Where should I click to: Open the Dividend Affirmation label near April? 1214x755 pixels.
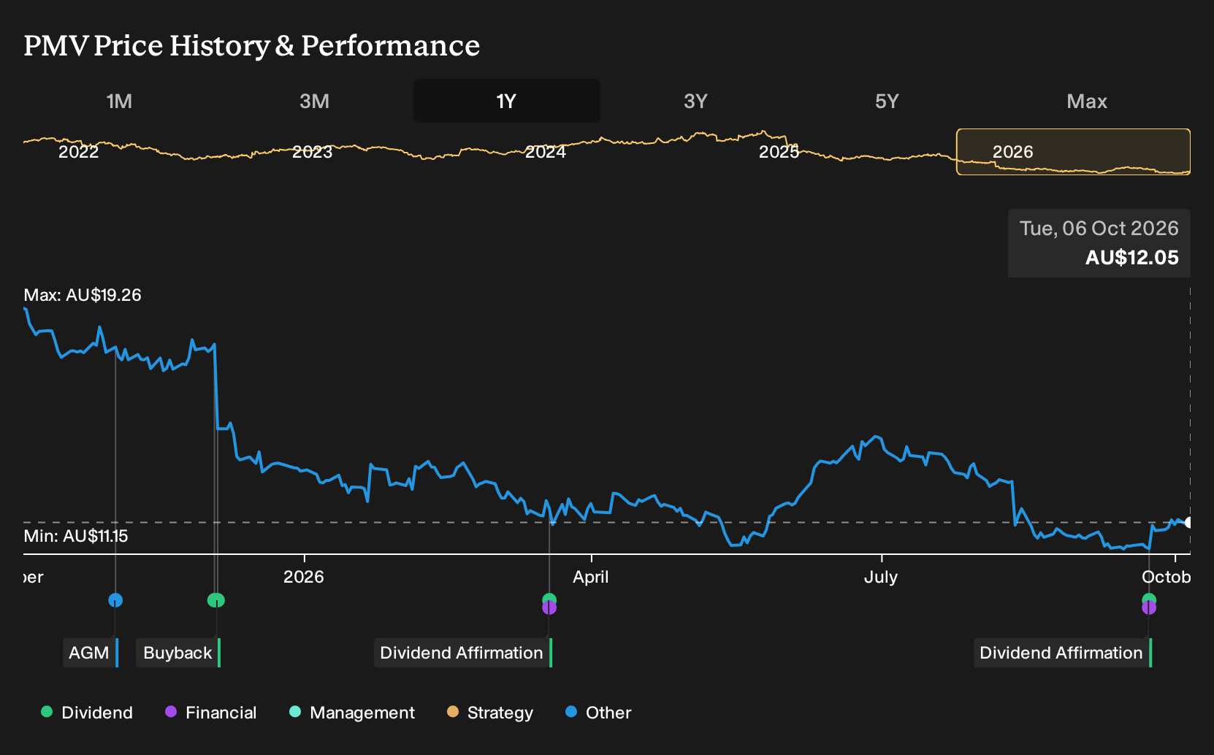463,653
